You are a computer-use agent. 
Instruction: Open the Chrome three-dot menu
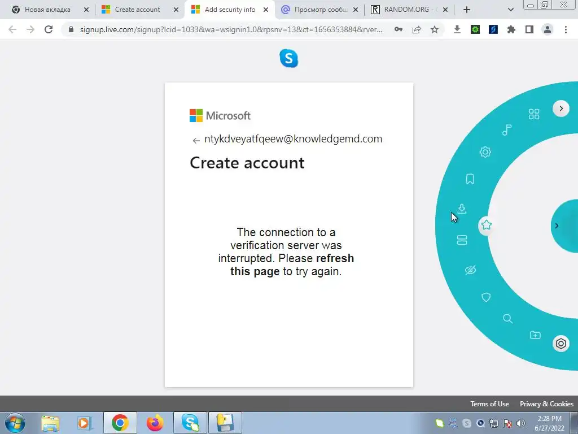566,29
